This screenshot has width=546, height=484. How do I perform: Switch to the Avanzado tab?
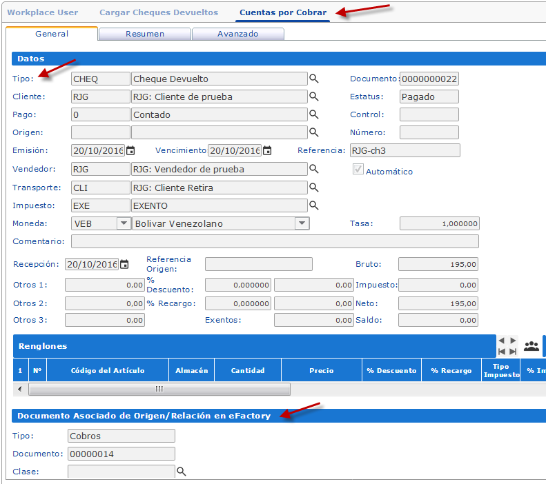(x=237, y=33)
